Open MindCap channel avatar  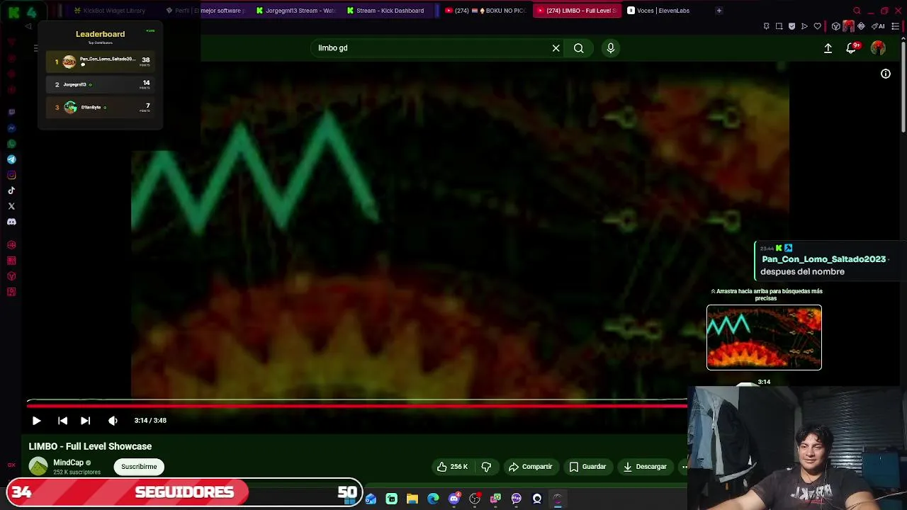pos(38,467)
